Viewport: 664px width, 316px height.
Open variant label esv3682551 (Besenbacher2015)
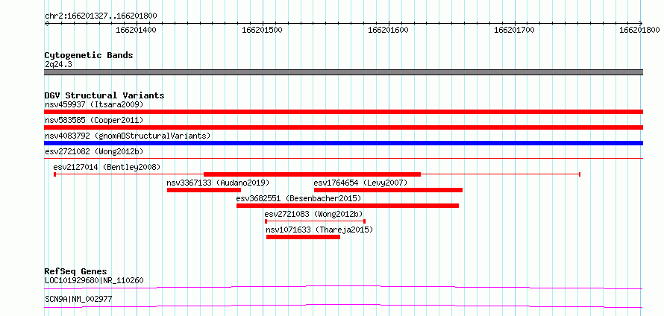(298, 198)
